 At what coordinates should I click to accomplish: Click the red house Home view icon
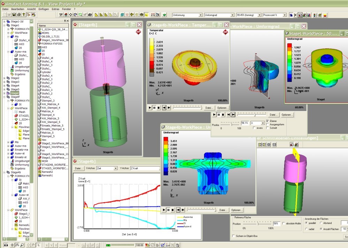(x=66, y=15)
